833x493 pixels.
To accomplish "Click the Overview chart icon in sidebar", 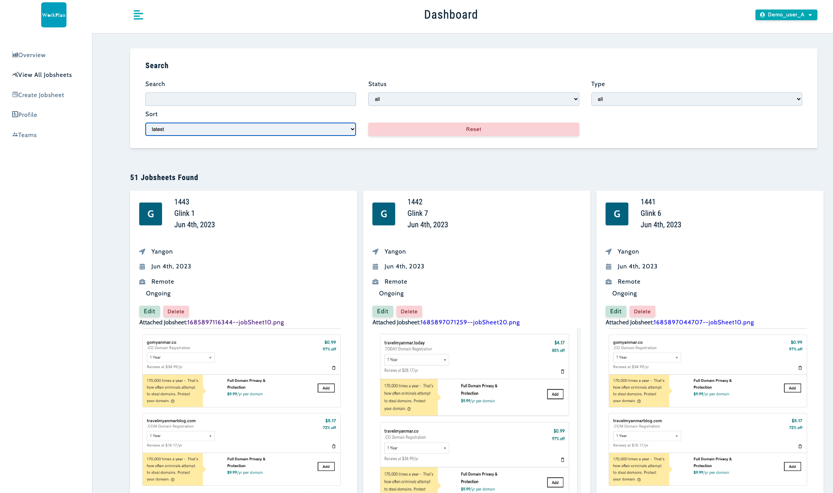I will coord(15,54).
